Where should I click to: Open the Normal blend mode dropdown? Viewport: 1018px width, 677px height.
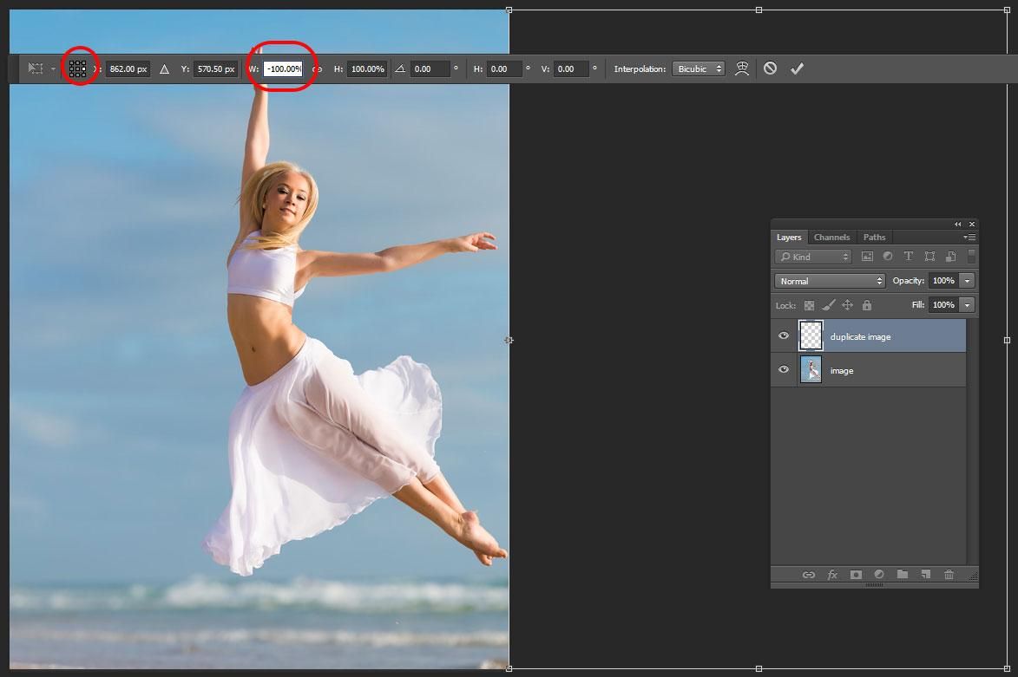[x=829, y=280]
